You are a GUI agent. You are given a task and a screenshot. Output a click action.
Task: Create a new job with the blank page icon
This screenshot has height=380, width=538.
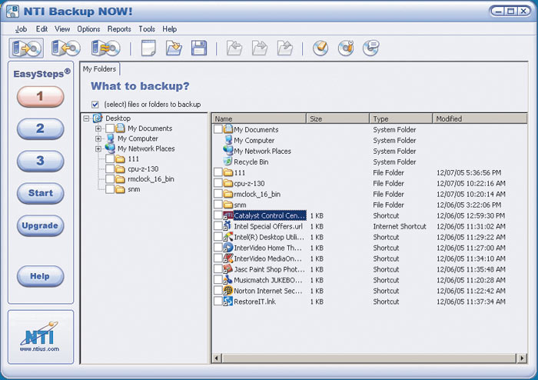(148, 48)
